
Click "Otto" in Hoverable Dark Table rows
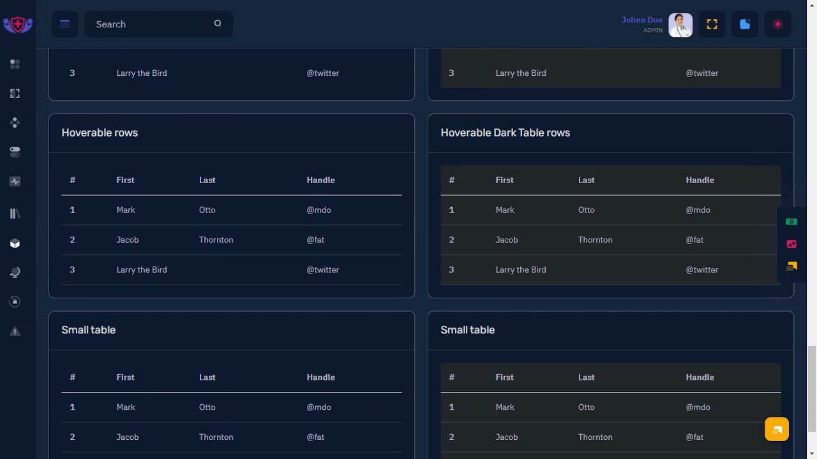[x=586, y=210]
